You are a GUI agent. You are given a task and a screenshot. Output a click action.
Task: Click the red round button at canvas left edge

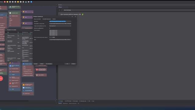[1, 79]
